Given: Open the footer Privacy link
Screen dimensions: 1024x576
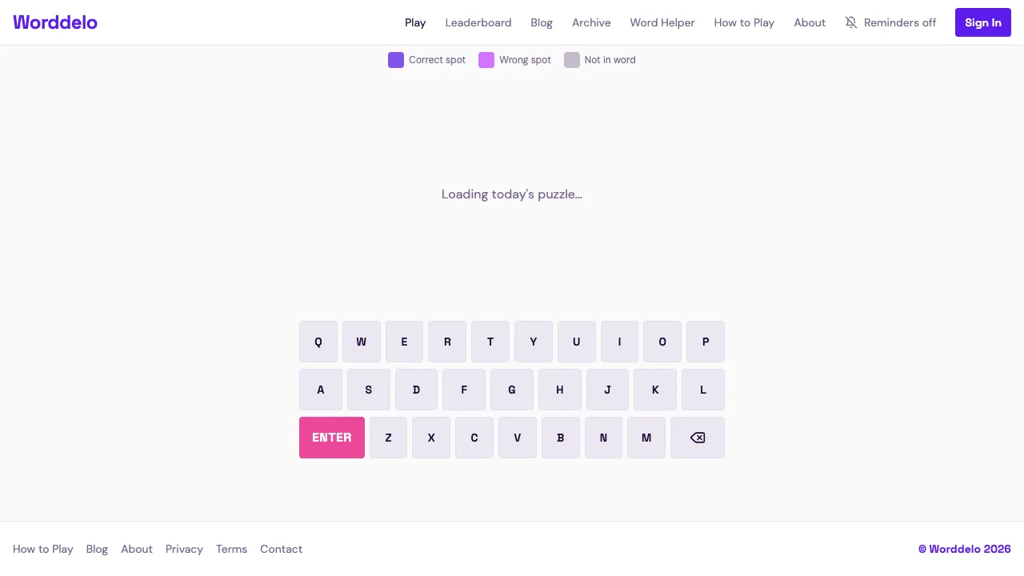Looking at the screenshot, I should coord(184,549).
